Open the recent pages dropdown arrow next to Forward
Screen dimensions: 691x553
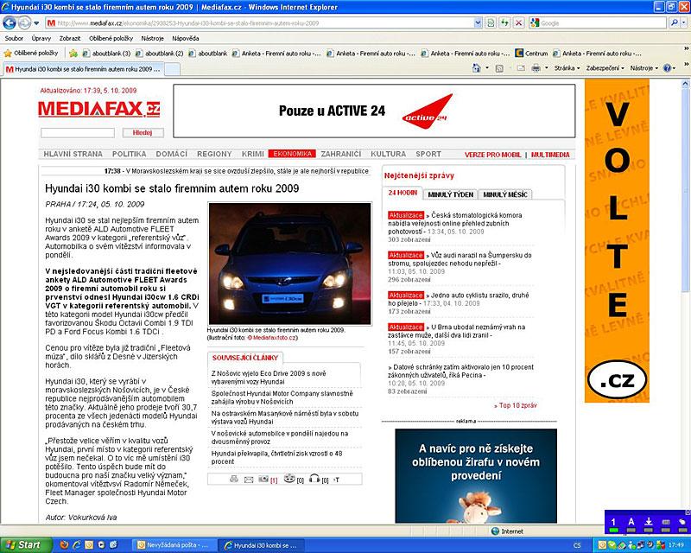pos(36,23)
